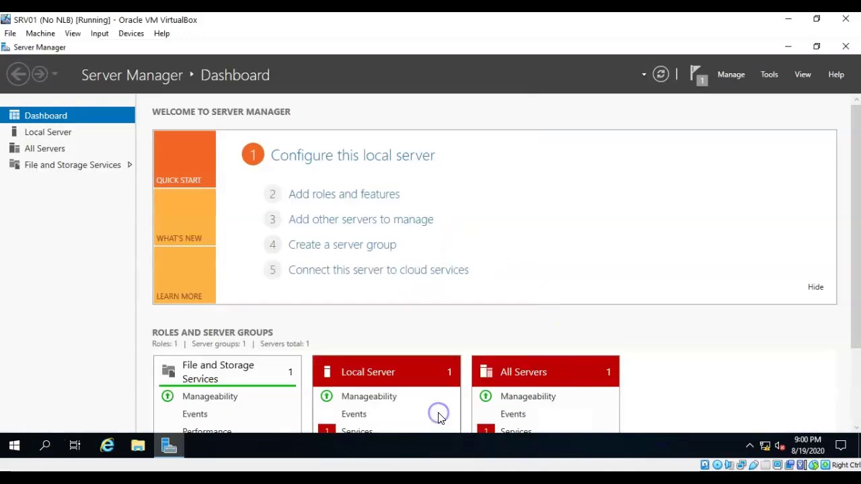Click Events in File and Storage tile
This screenshot has width=861, height=484.
click(195, 414)
